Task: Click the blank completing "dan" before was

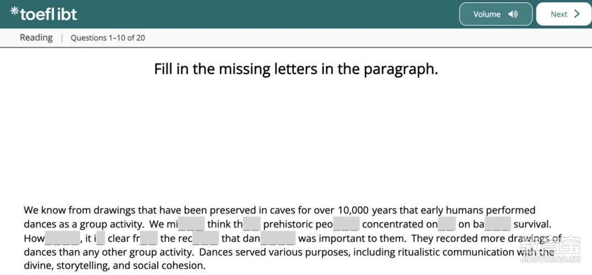Action: (x=278, y=239)
